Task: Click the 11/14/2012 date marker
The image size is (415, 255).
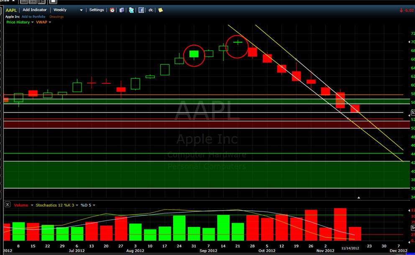Action: (350, 248)
